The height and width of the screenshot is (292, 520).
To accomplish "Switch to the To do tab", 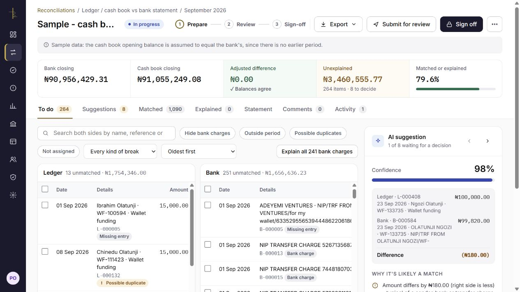I will [55, 109].
